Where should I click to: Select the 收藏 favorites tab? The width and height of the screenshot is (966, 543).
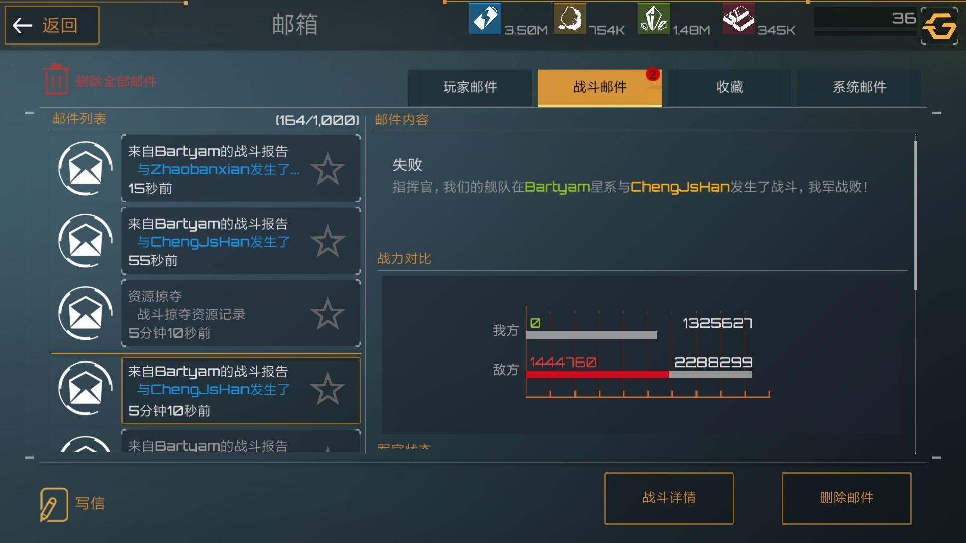tap(730, 87)
